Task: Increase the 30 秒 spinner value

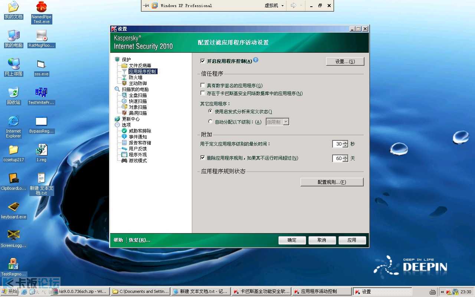Action: click(345, 142)
